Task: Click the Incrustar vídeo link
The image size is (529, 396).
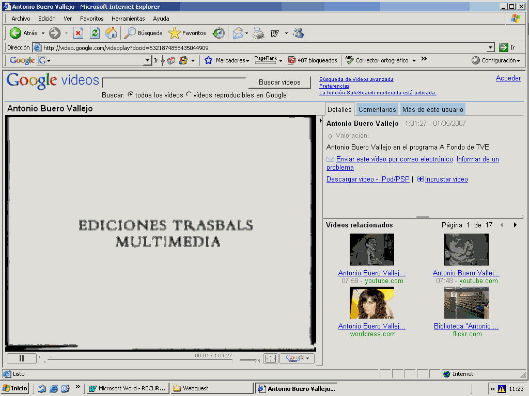Action: click(x=446, y=179)
